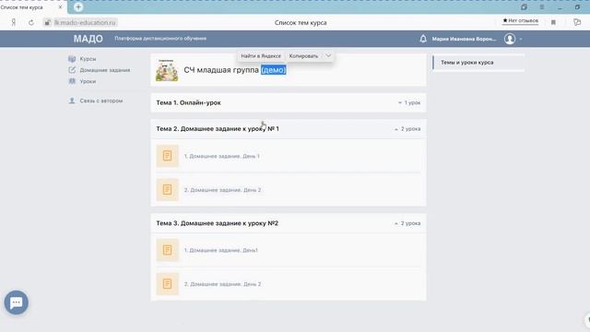This screenshot has height=332, width=590.
Task: Choose Найти в Яндексе in popup
Action: coord(261,55)
